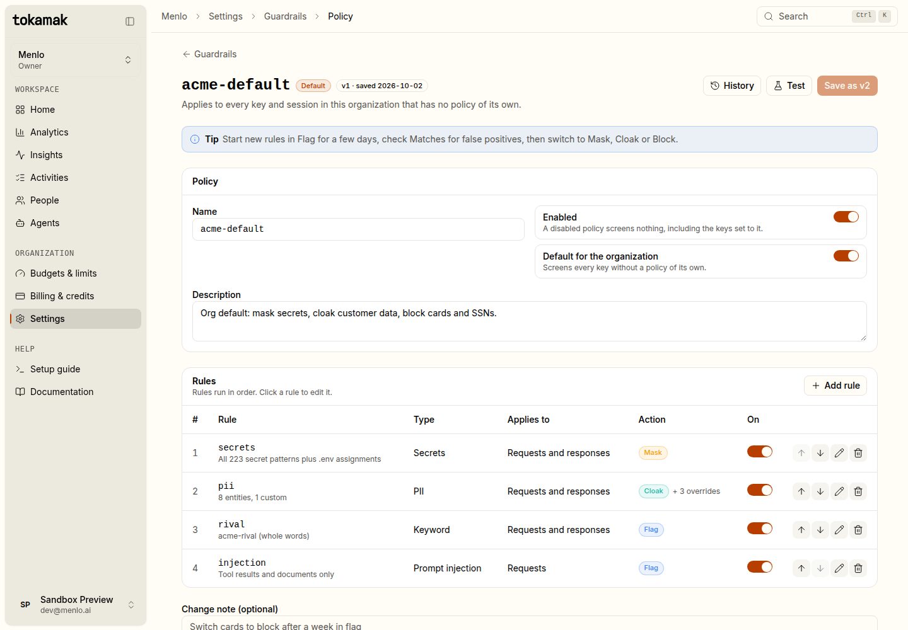Move the rival rule down
The image size is (908, 630).
tap(820, 530)
